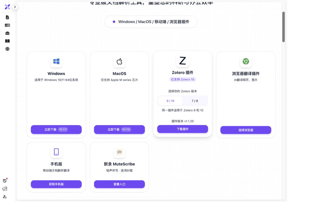
Task: Click text 轻声听写 · 选词纠错
Action: [x=119, y=170]
